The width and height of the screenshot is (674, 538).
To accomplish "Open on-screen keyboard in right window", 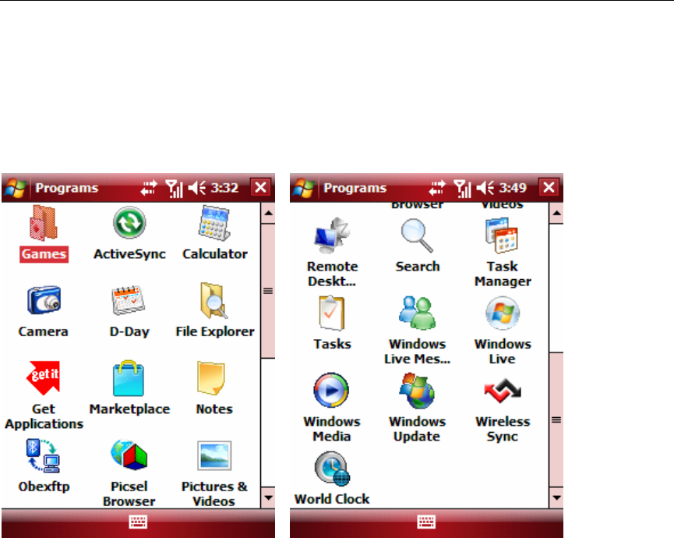I will point(426,522).
